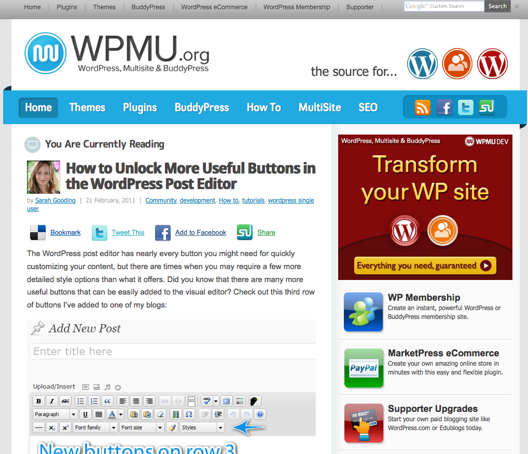Click the spellcheck ABC checkmark button
The width and height of the screenshot is (528, 454).
[207, 401]
